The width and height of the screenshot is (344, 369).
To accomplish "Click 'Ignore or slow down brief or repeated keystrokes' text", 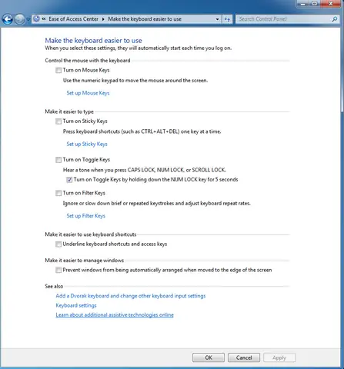I will coord(157,203).
